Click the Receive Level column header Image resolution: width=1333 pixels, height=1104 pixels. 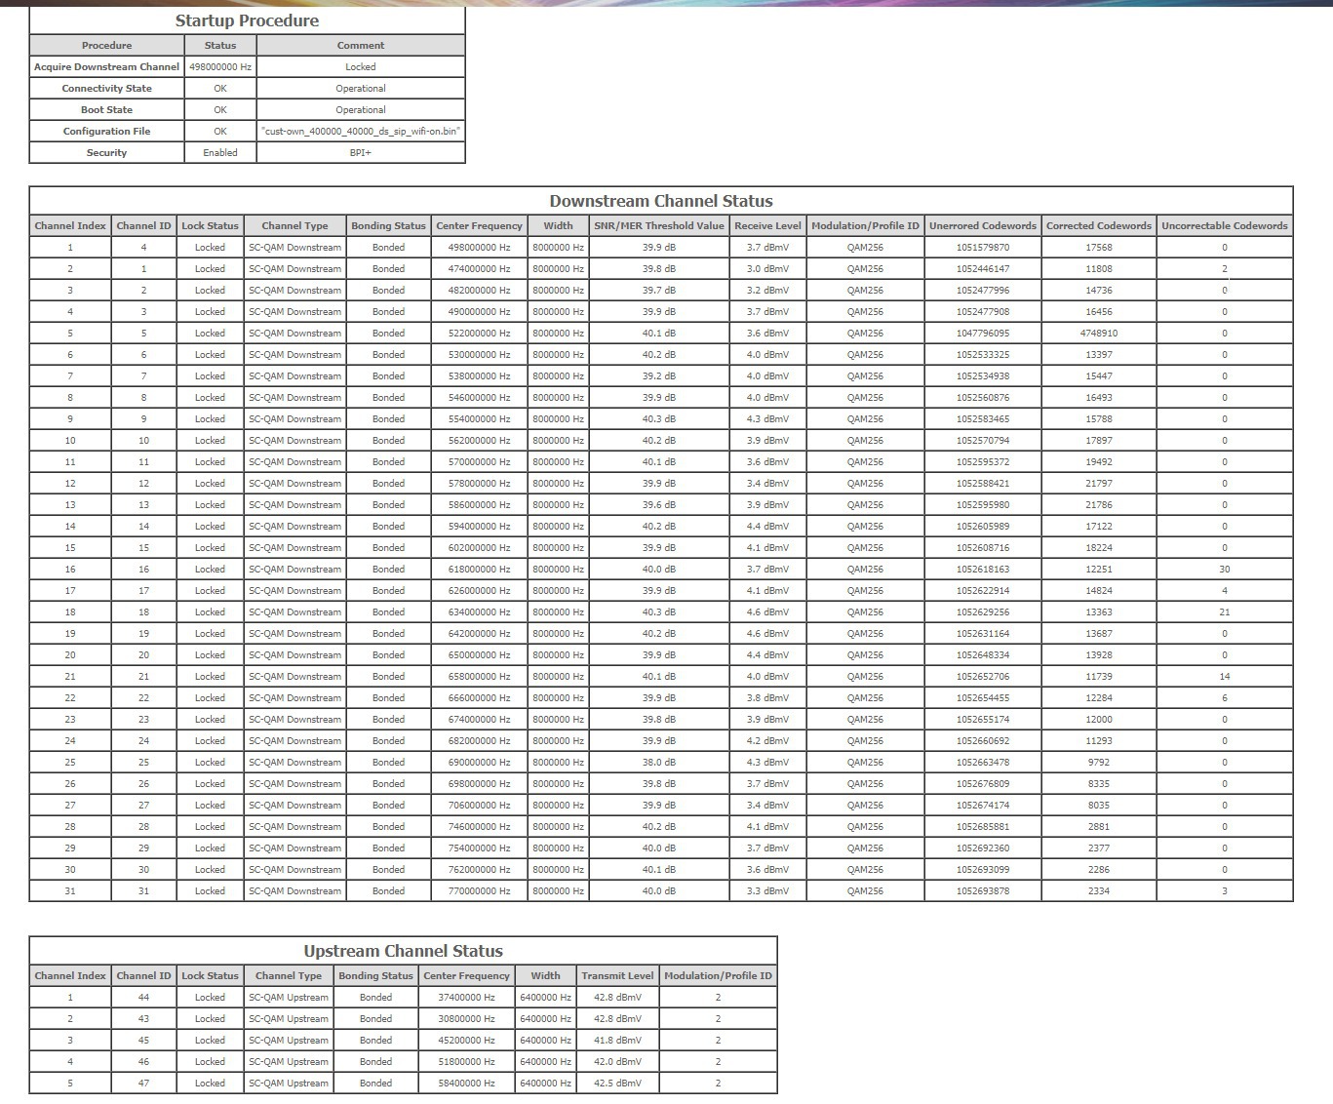[x=767, y=226]
